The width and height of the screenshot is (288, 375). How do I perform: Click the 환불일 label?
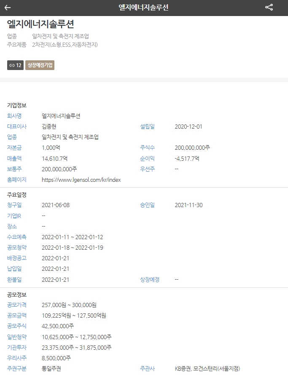click(x=14, y=279)
